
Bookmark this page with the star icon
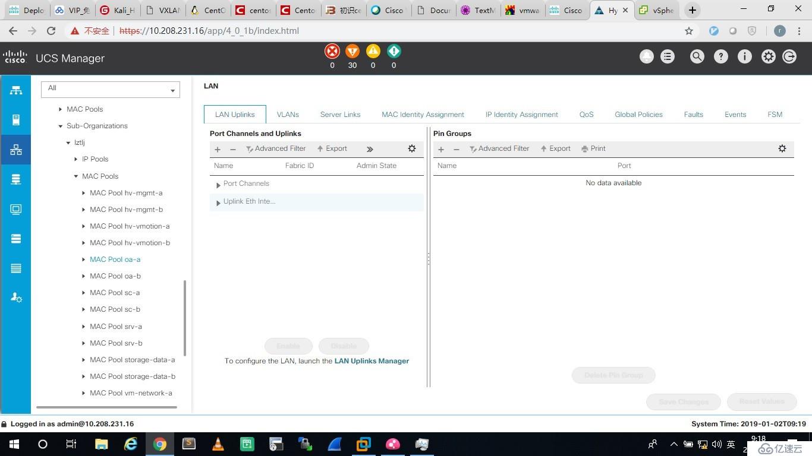point(689,31)
